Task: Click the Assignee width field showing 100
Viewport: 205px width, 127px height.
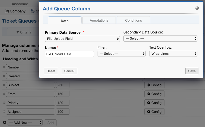Action: [x=63, y=112]
